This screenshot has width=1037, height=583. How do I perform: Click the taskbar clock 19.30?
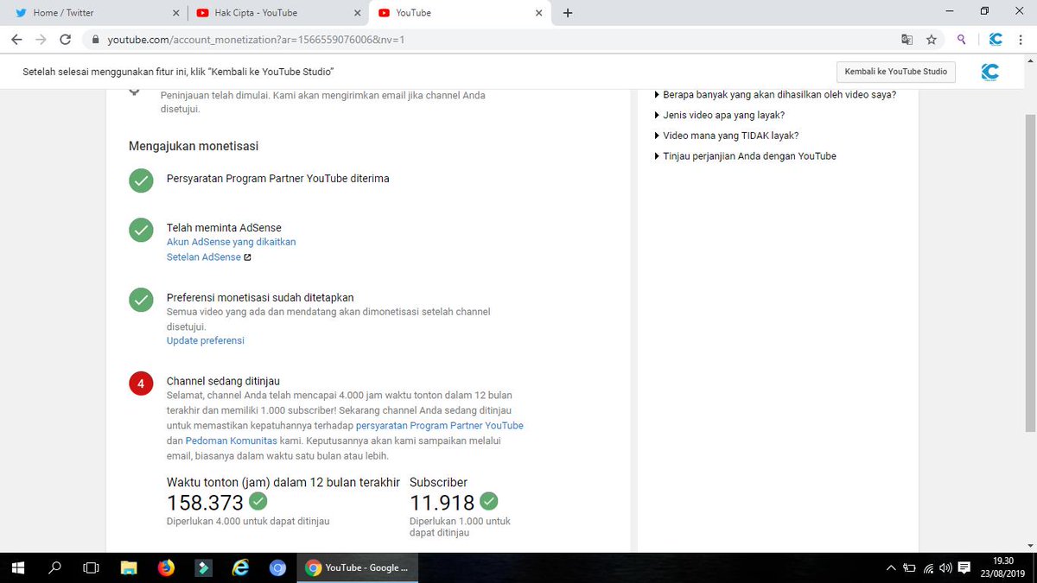pyautogui.click(x=1002, y=561)
